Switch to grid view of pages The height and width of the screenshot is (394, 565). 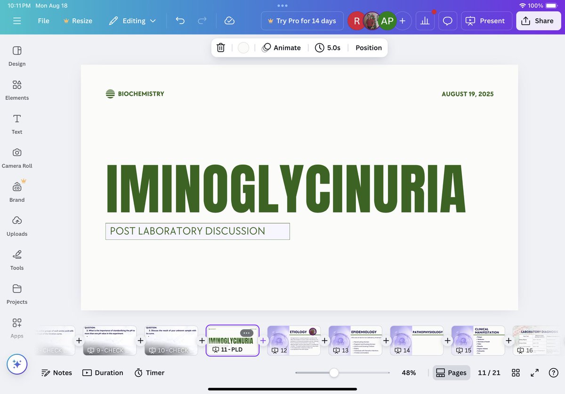[516, 373]
